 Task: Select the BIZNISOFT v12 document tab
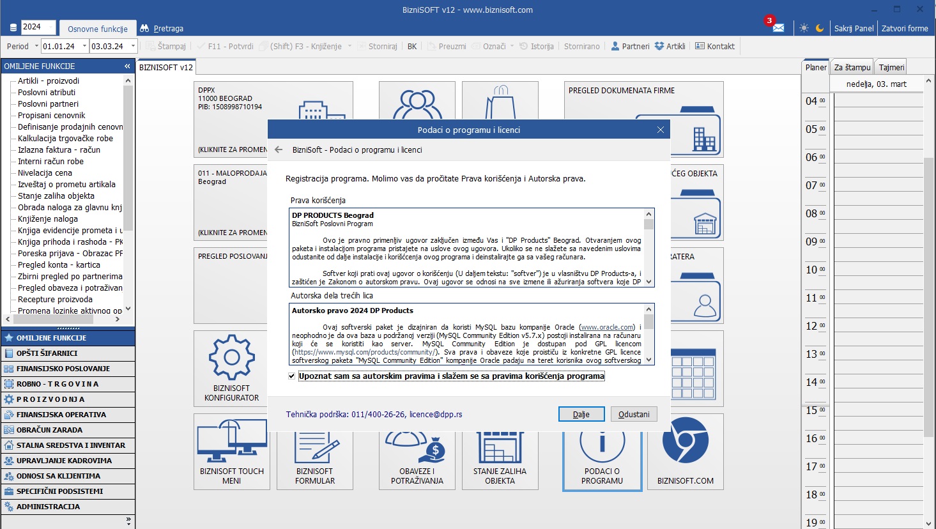[x=166, y=67]
